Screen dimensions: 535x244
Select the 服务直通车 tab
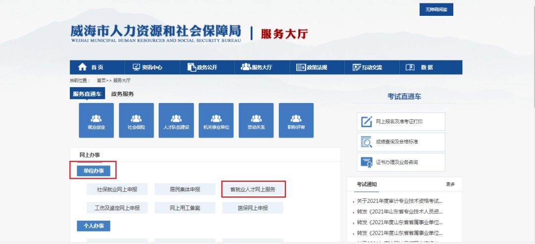coord(87,94)
